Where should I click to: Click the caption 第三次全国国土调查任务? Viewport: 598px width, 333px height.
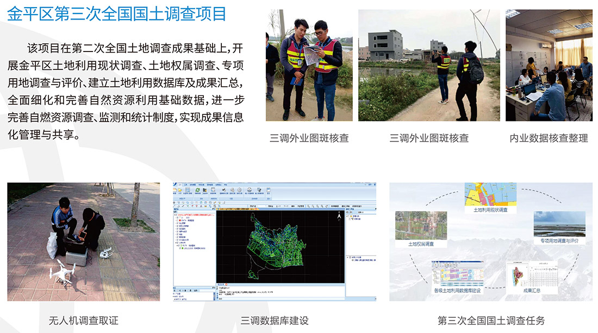point(491,321)
